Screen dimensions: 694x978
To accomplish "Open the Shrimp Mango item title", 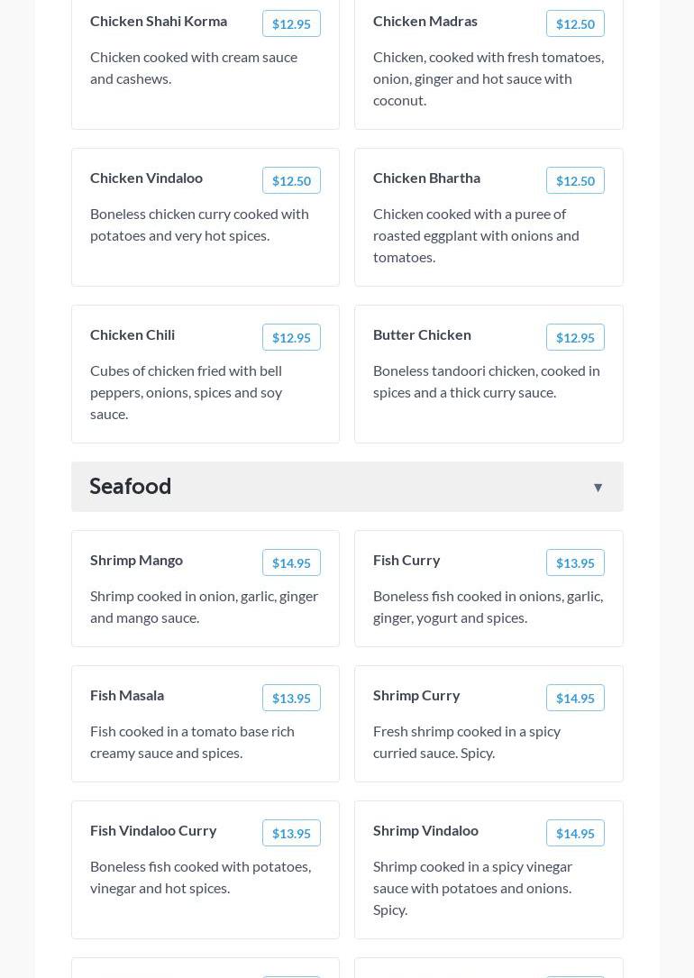I will coord(136,560).
